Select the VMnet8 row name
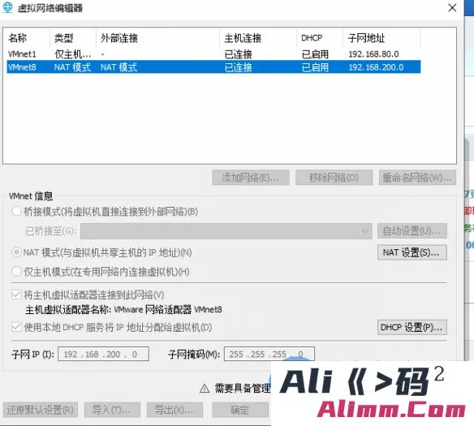This screenshot has width=474, height=426. coord(22,67)
